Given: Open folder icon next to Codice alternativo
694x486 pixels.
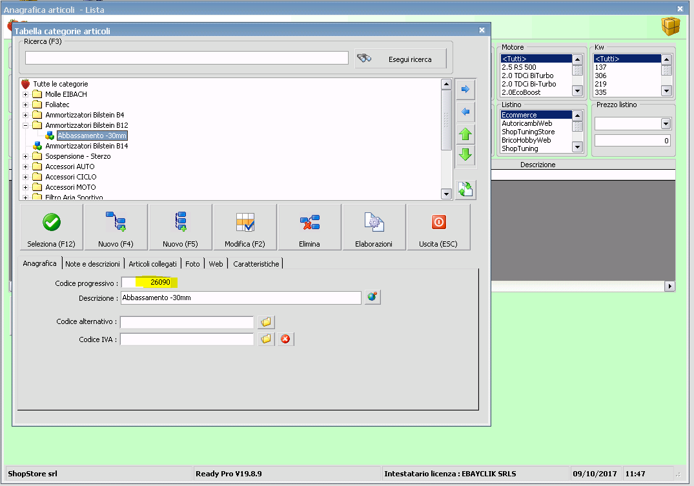Looking at the screenshot, I should [266, 322].
